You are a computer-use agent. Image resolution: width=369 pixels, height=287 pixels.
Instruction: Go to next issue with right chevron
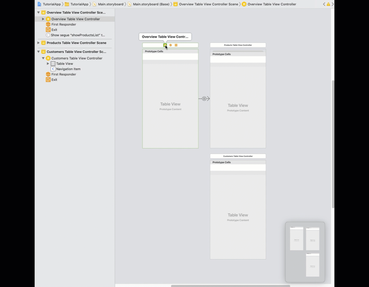click(x=332, y=4)
